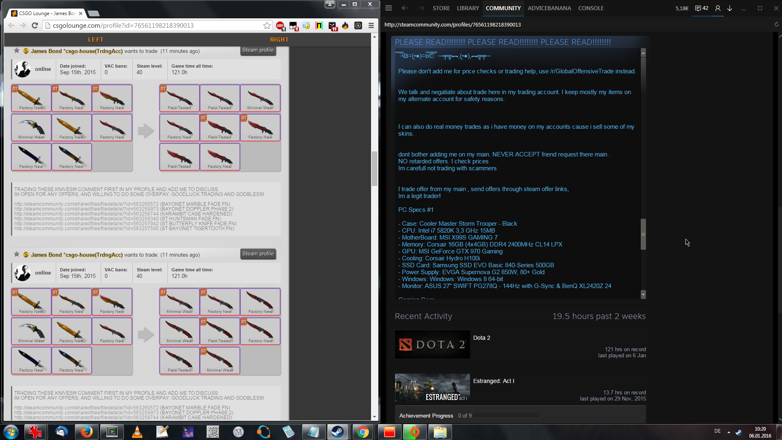This screenshot has height=440, width=782.
Task: Click the Steam extension icon with badge 11
Action: click(x=333, y=26)
